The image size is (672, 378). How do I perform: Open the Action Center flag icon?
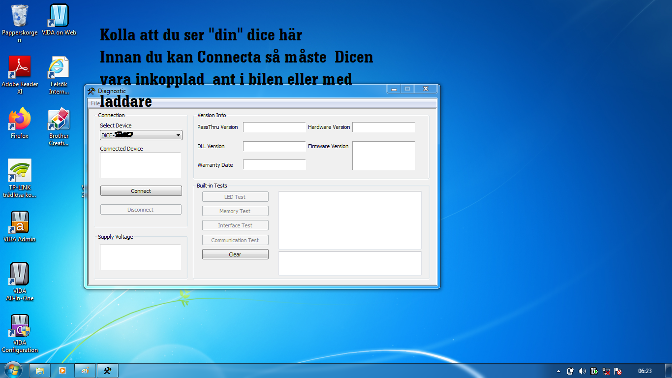(x=618, y=371)
